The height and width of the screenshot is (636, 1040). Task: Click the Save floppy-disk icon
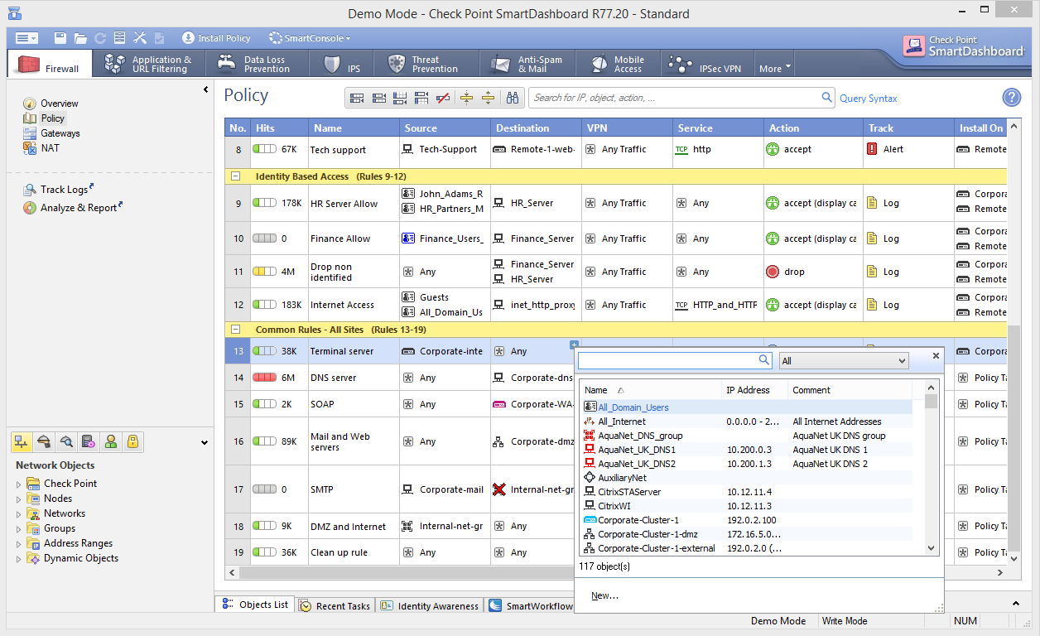(x=60, y=38)
